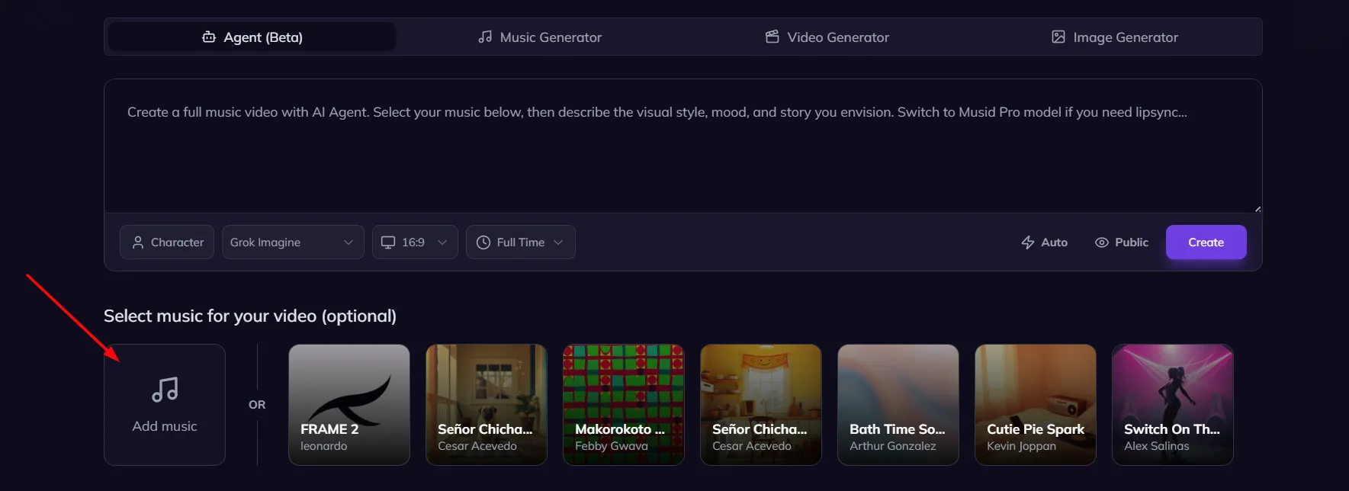Click the music note icon above Add music
The width and height of the screenshot is (1349, 491).
tap(165, 390)
